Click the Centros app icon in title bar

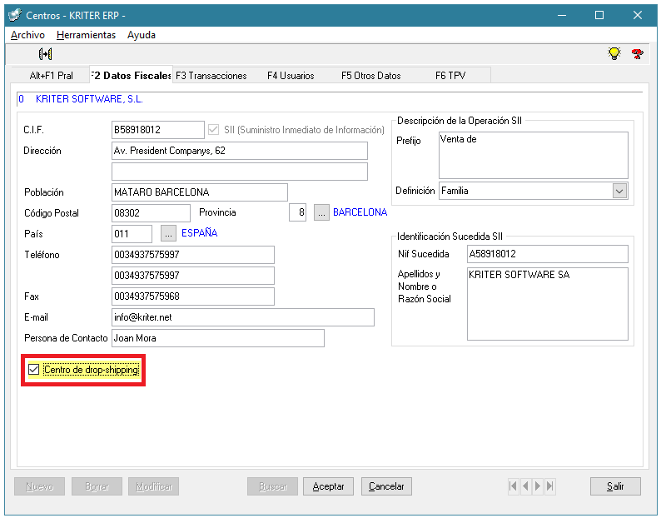15,15
